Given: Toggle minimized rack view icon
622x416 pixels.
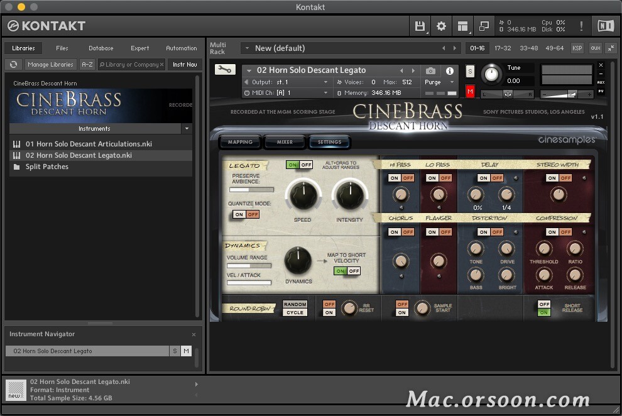Looking at the screenshot, I should [x=484, y=26].
